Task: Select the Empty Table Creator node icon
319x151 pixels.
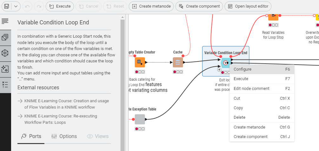Action: pos(140,62)
